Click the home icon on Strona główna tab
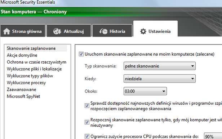This screenshot has width=222, height=139. [6, 31]
